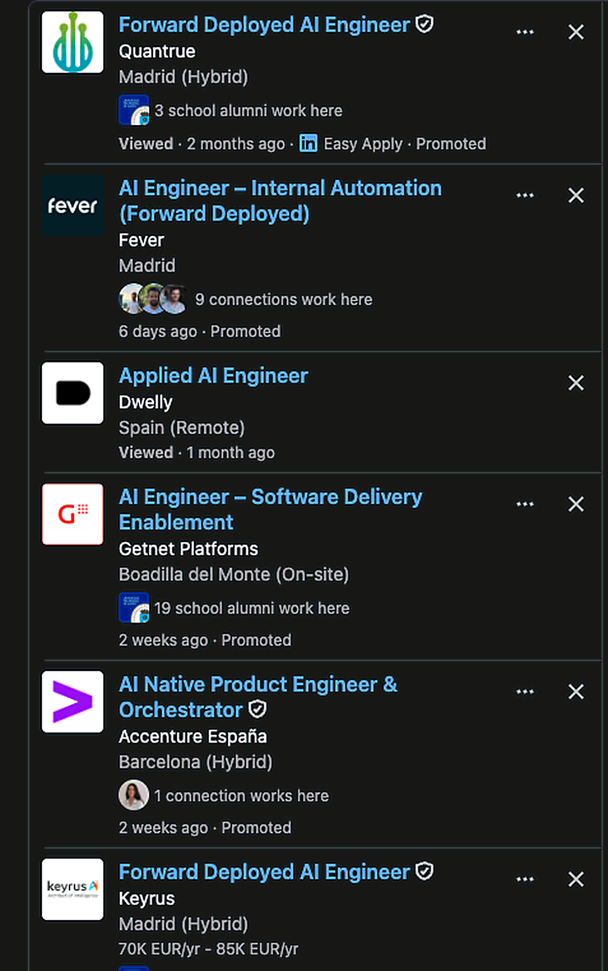
Task: Click 'Spain (Remote)' location text
Action: tap(182, 427)
